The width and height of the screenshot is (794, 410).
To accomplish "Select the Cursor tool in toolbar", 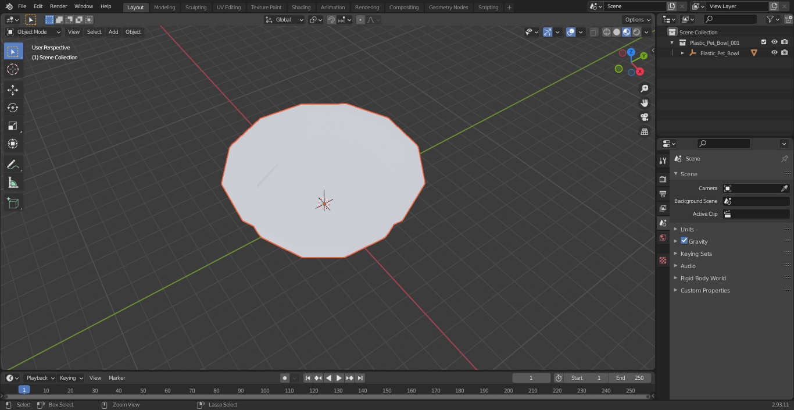I will pyautogui.click(x=13, y=69).
